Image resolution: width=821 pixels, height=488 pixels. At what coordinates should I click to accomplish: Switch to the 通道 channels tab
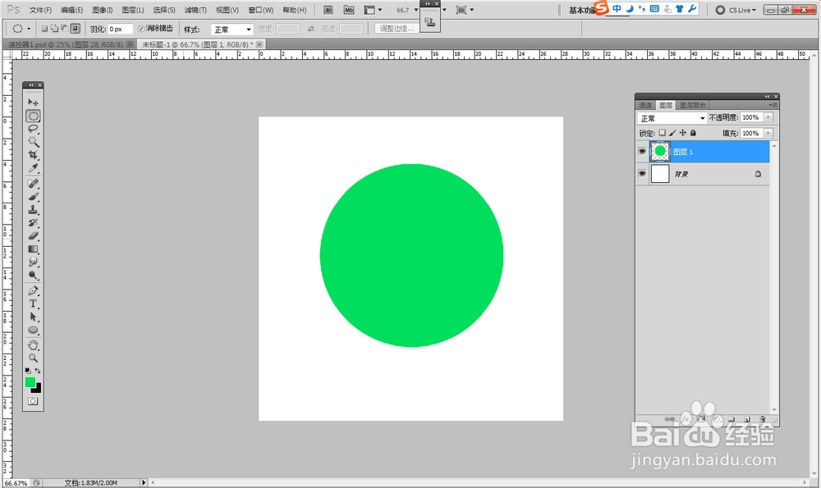pos(645,105)
